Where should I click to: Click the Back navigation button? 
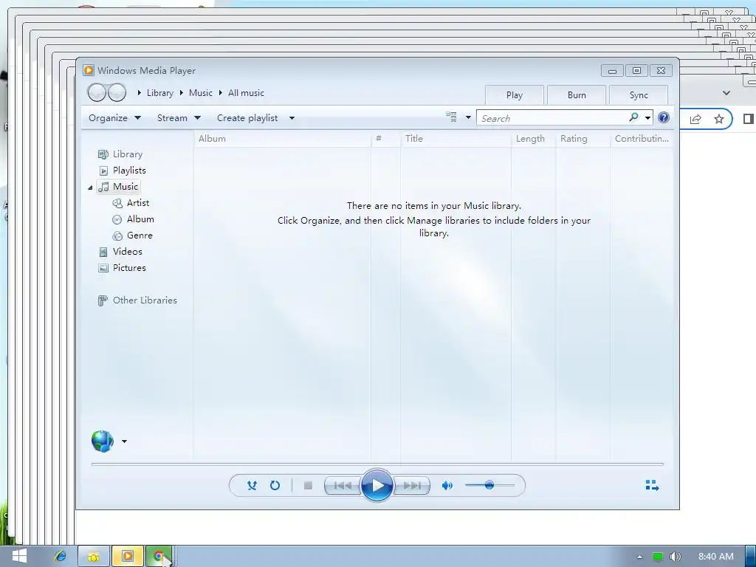pyautogui.click(x=97, y=92)
